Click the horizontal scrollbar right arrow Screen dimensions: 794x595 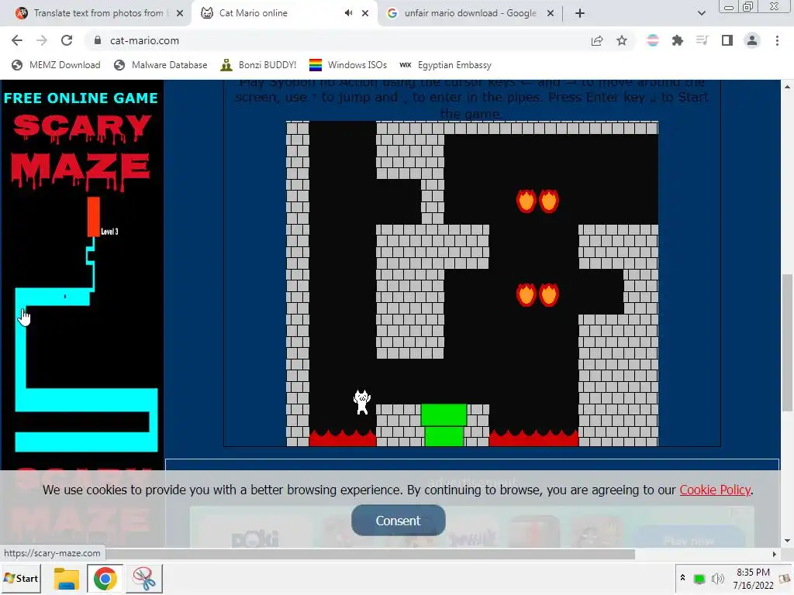[x=775, y=554]
